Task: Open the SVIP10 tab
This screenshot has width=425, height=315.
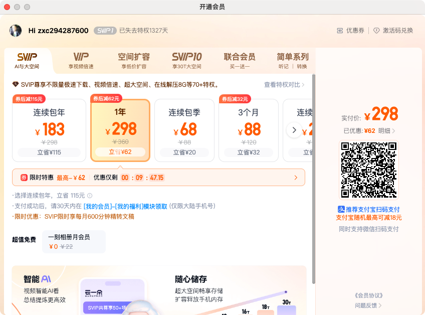Action: coord(187,61)
